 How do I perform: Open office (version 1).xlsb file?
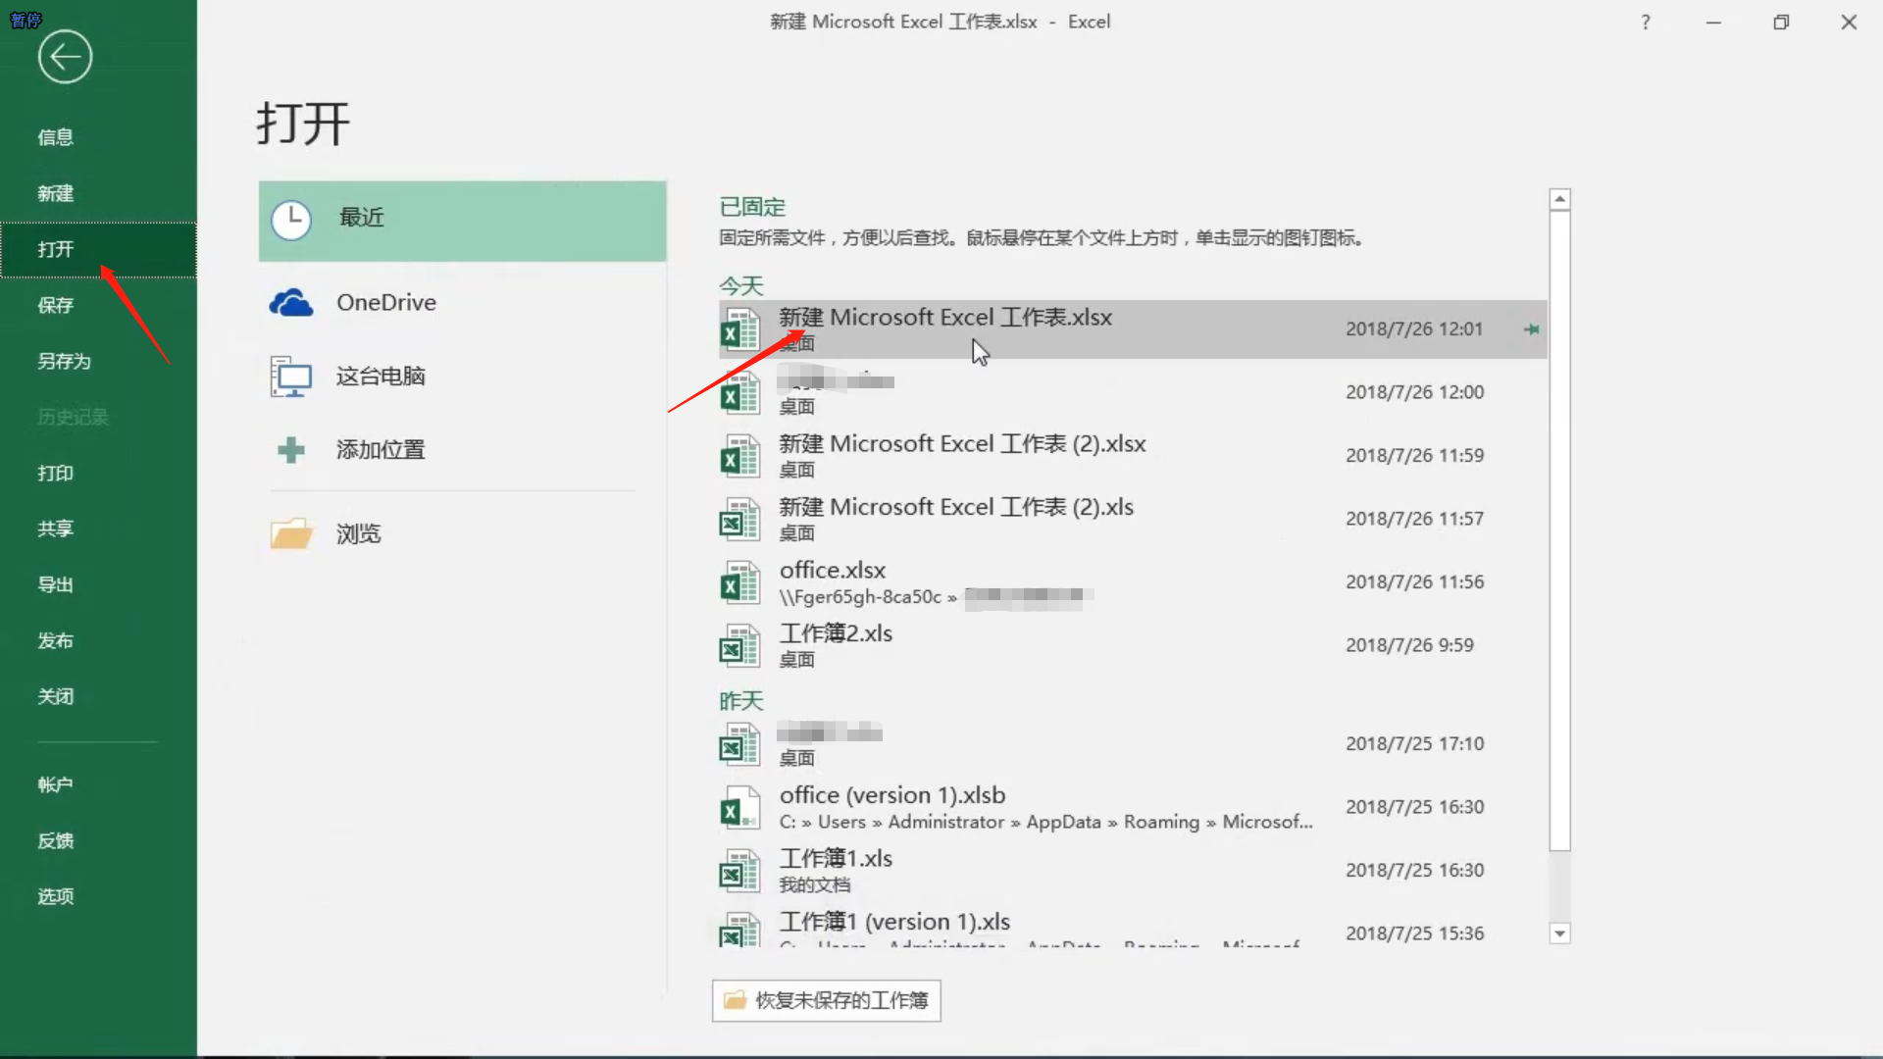point(1133,808)
